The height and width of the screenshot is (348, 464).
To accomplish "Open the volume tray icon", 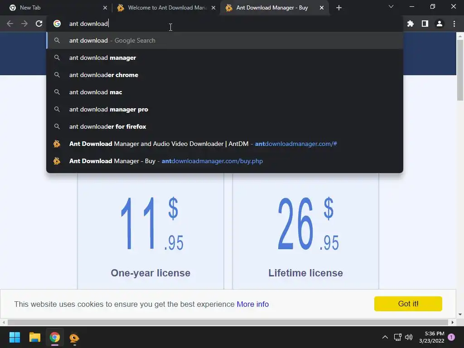I will [x=409, y=337].
